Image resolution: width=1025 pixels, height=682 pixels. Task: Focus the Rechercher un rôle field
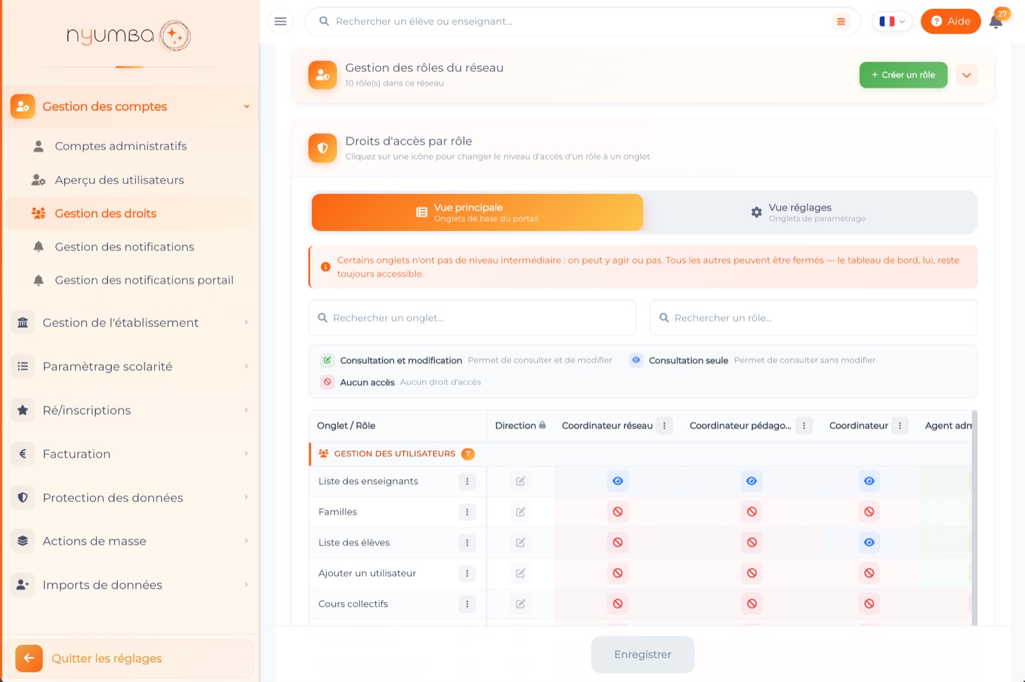point(814,318)
